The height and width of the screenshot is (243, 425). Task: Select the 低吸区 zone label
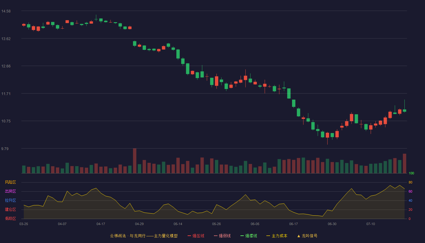coord(11,218)
